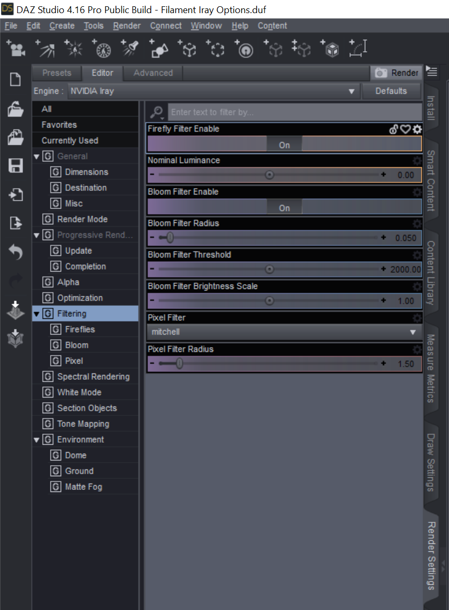Open the Smart Content side tab
449x610 pixels.
coord(431,181)
